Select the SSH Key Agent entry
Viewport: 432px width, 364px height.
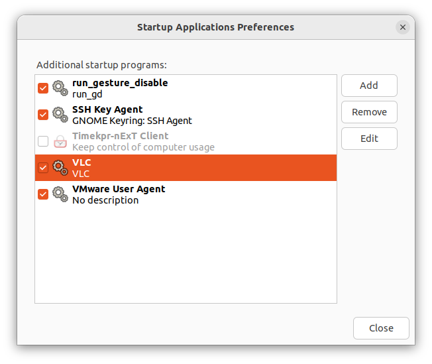coord(186,115)
